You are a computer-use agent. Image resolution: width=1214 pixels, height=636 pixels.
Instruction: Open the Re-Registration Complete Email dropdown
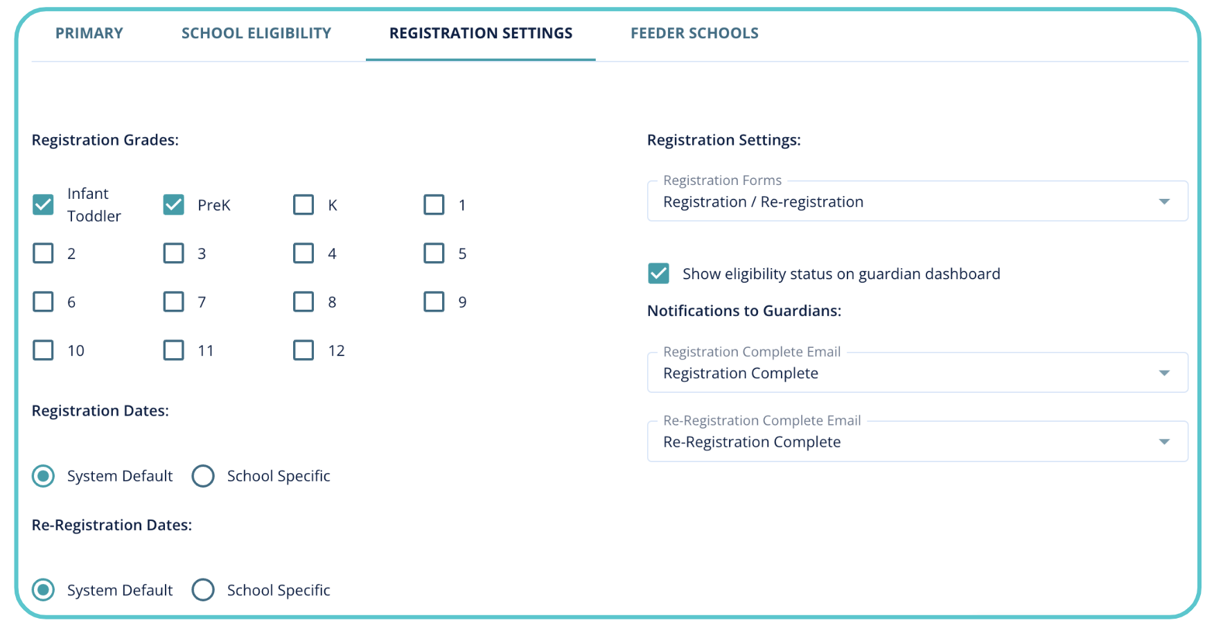click(x=917, y=442)
